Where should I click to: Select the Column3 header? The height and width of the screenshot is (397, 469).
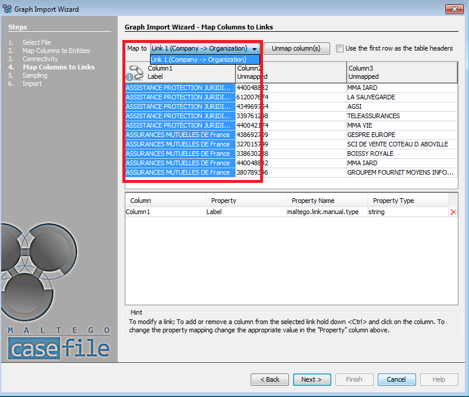click(x=402, y=72)
